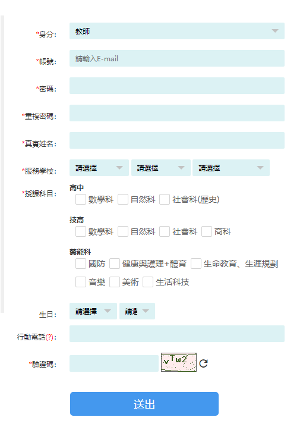303x436 pixels.
Task: Check the 生活科技 checkbox
Action: pos(148,282)
